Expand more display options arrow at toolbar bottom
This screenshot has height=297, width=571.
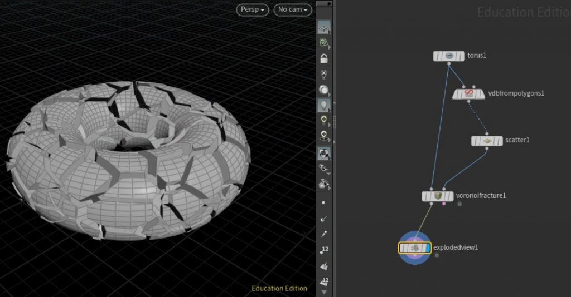point(324,292)
